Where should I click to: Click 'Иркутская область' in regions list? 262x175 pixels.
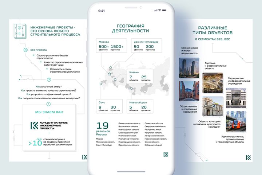tap(153, 133)
